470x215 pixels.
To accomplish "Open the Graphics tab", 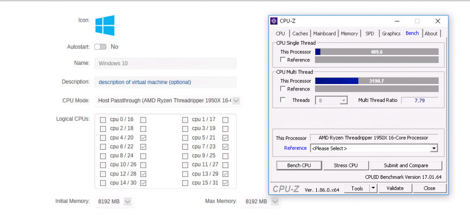I will pos(391,33).
